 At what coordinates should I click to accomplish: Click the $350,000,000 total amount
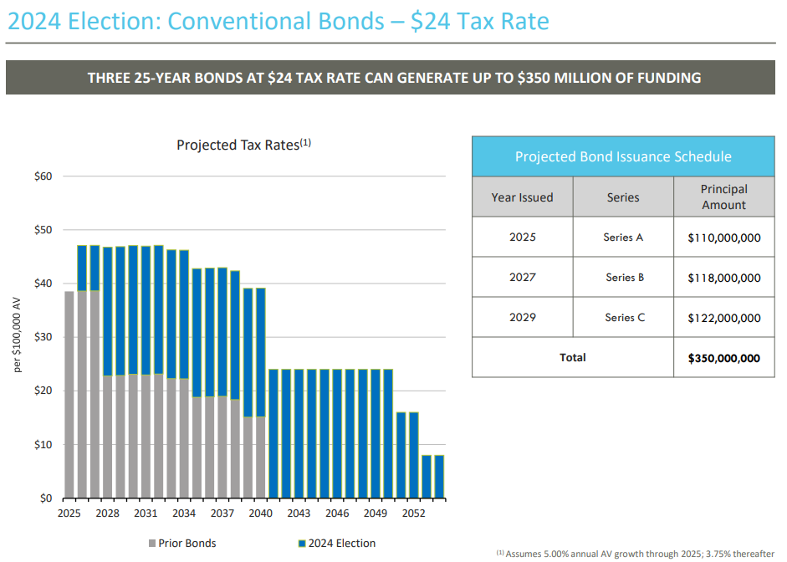click(723, 358)
